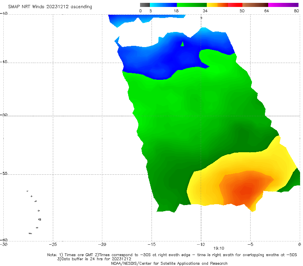Click the '64' color bar label
Screen dimensions: 303x266
click(x=267, y=11)
